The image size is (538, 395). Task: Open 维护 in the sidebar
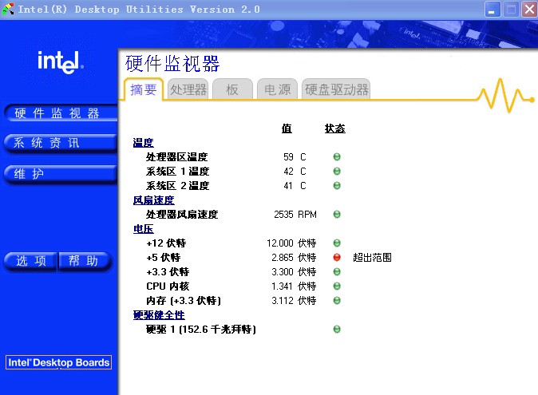click(61, 173)
